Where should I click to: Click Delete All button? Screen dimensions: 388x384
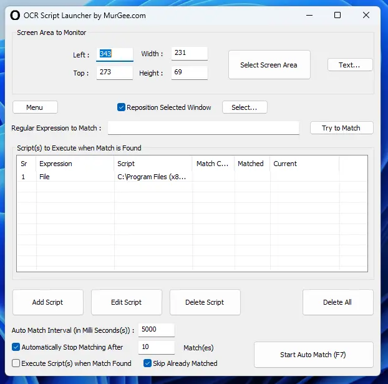(x=337, y=302)
